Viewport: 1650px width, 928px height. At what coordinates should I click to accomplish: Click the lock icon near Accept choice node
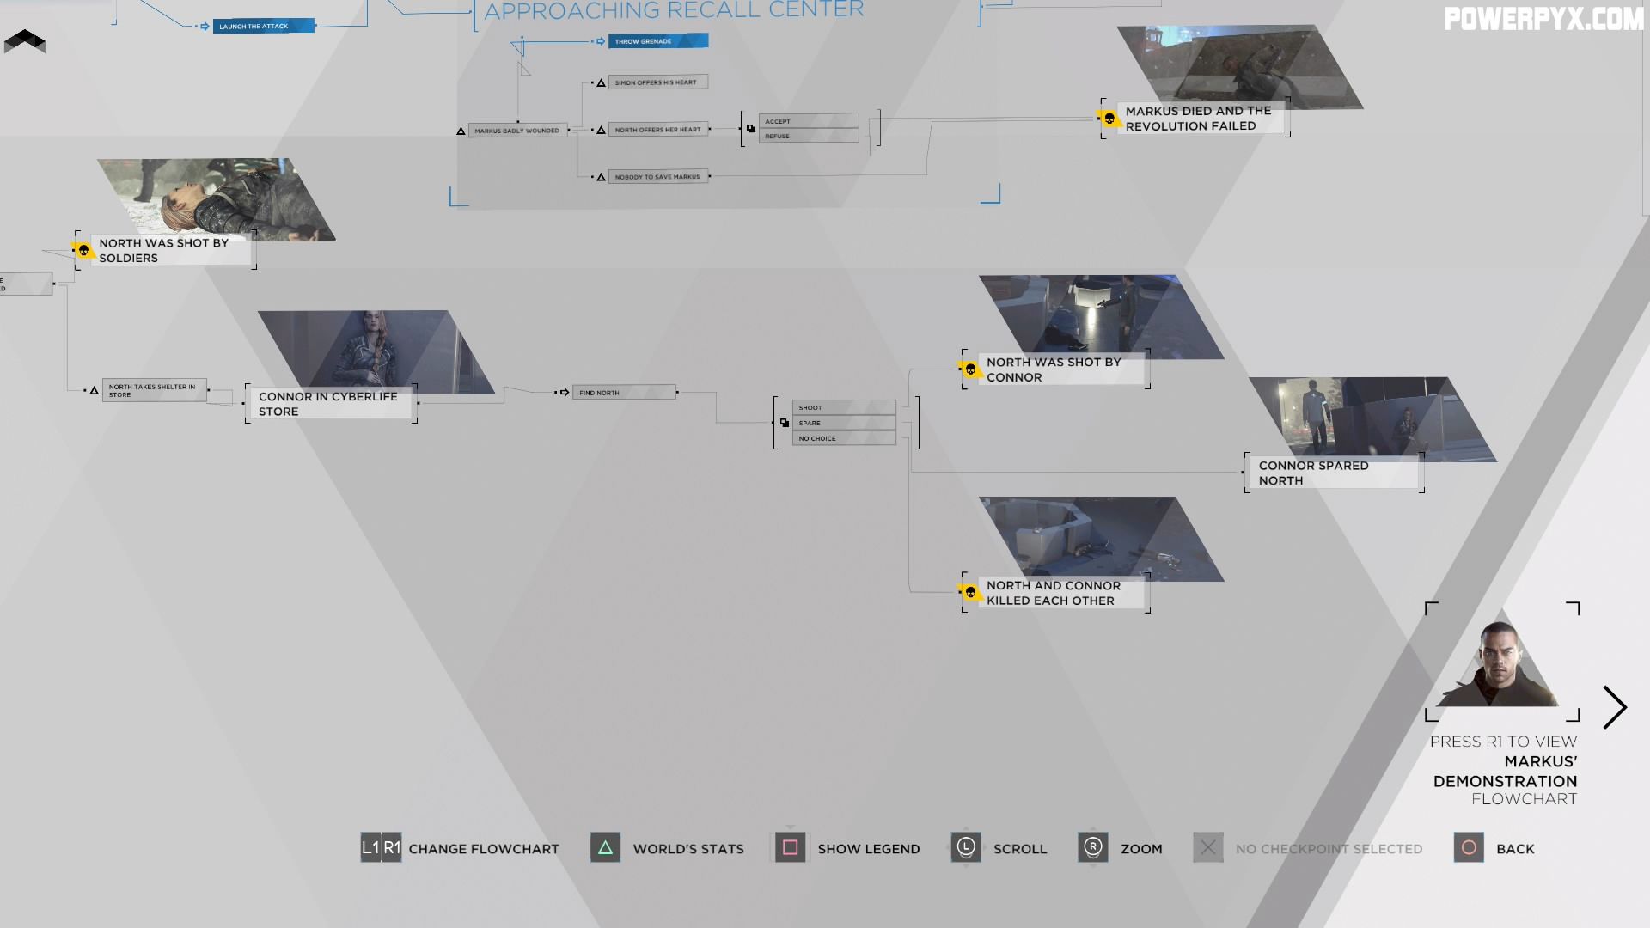(x=750, y=128)
